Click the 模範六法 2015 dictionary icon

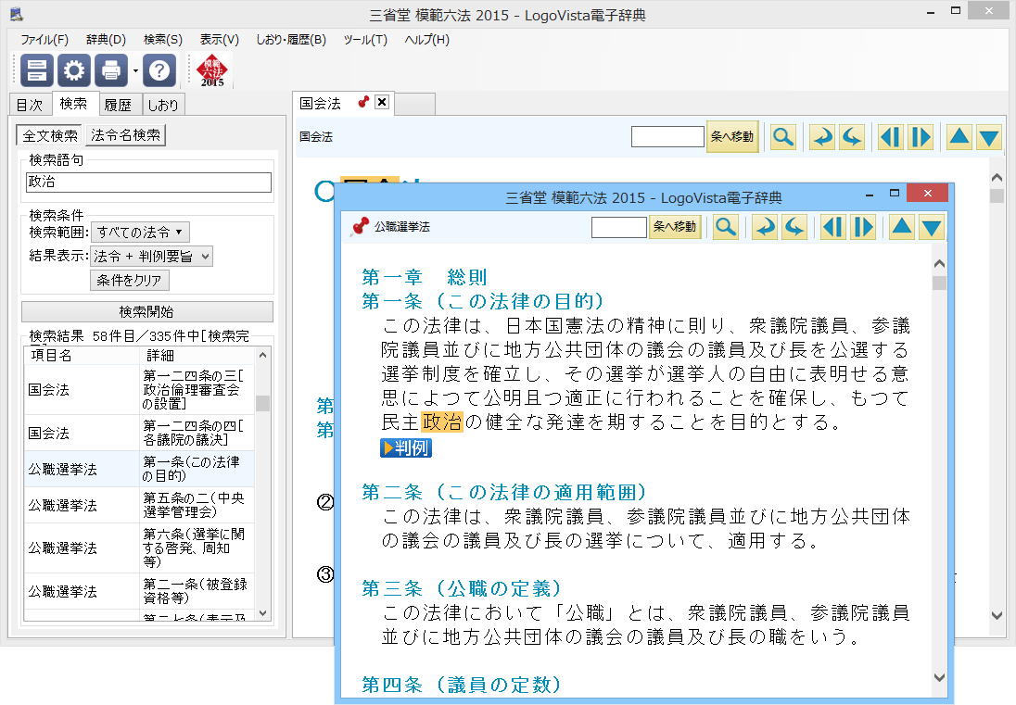click(x=212, y=69)
